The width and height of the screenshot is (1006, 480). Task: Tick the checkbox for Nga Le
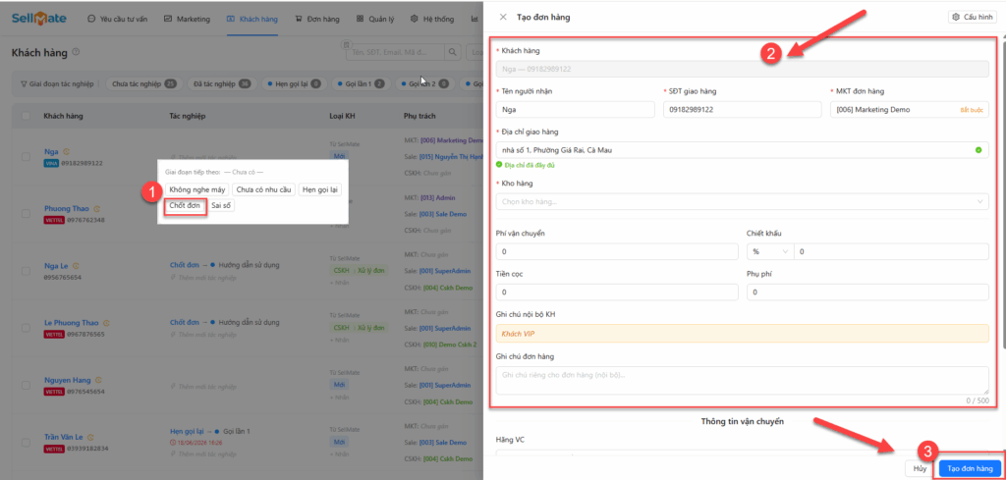[27, 271]
